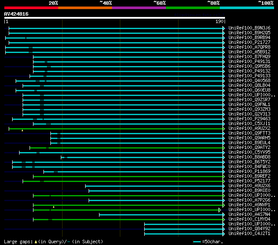Select the UniRef100_P49132 label

(249, 71)
